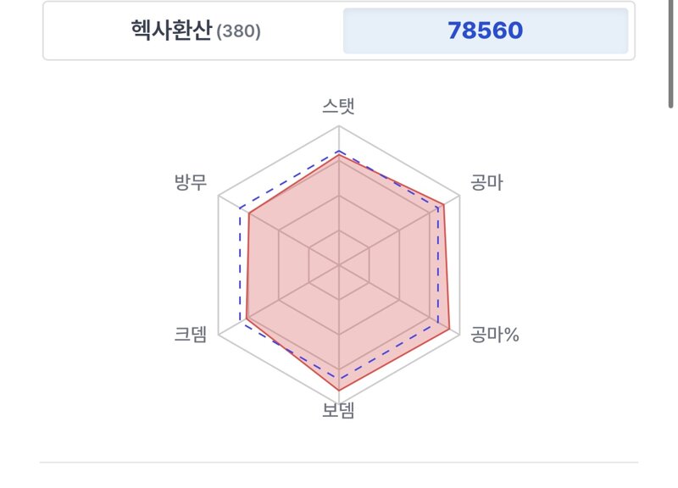Image resolution: width=678 pixels, height=488 pixels.
Task: Click the radar chart center point
Action: click(339, 264)
